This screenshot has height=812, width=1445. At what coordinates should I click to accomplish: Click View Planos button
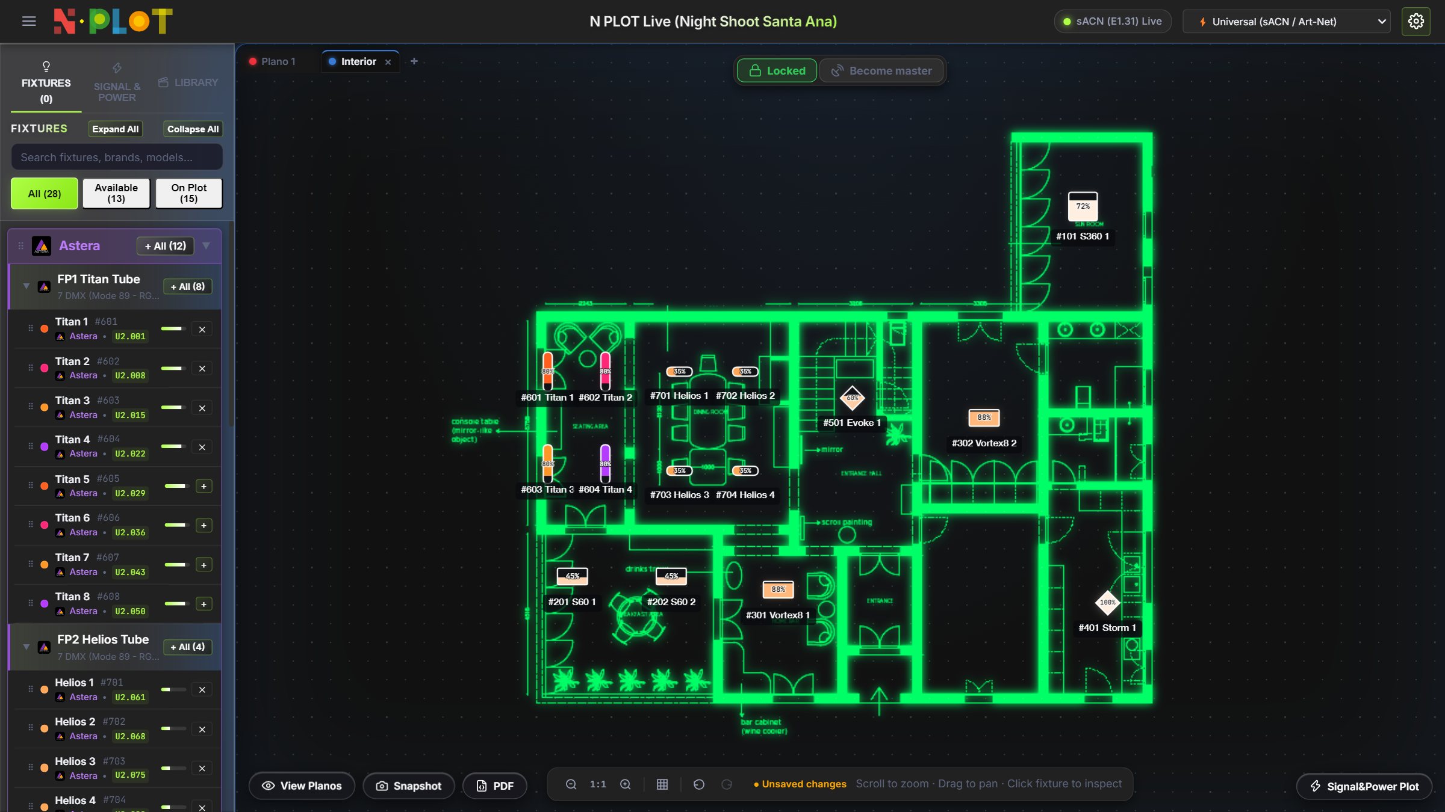302,786
